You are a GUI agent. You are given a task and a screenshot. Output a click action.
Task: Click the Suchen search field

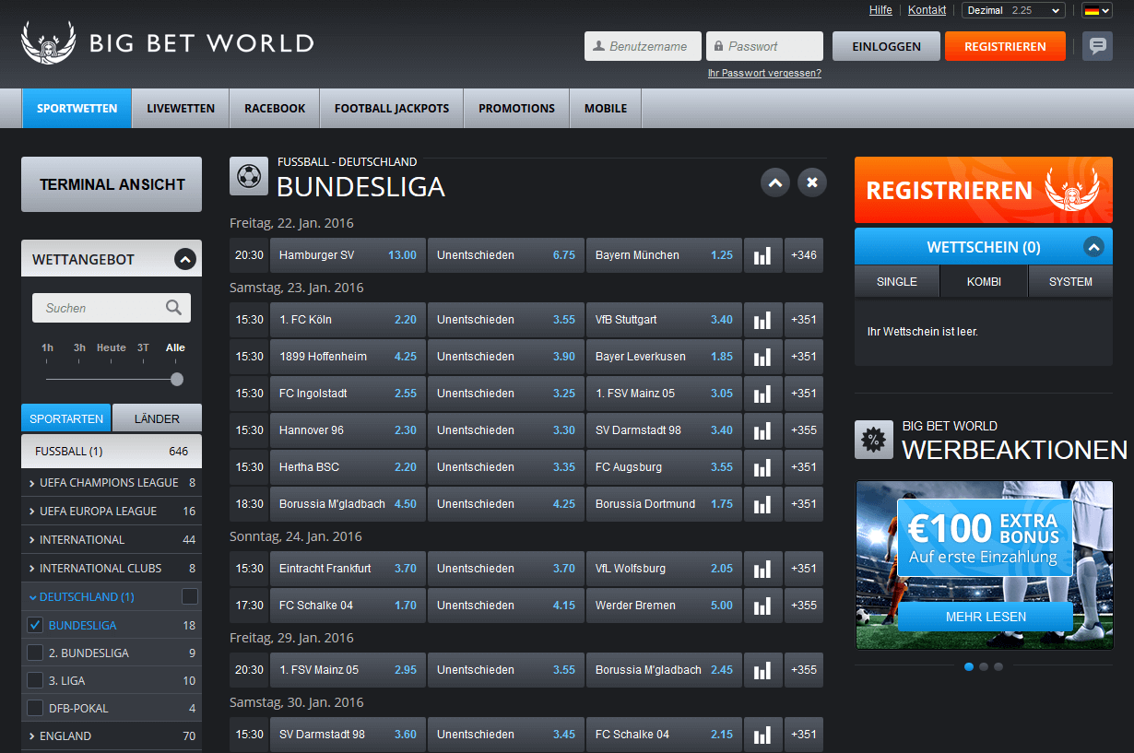112,308
